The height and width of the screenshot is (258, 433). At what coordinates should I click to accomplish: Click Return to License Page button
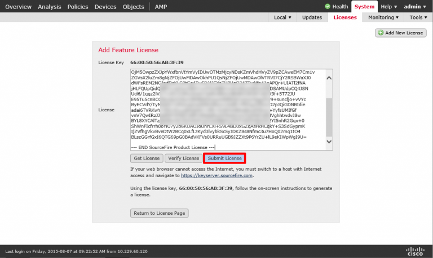[x=160, y=213]
